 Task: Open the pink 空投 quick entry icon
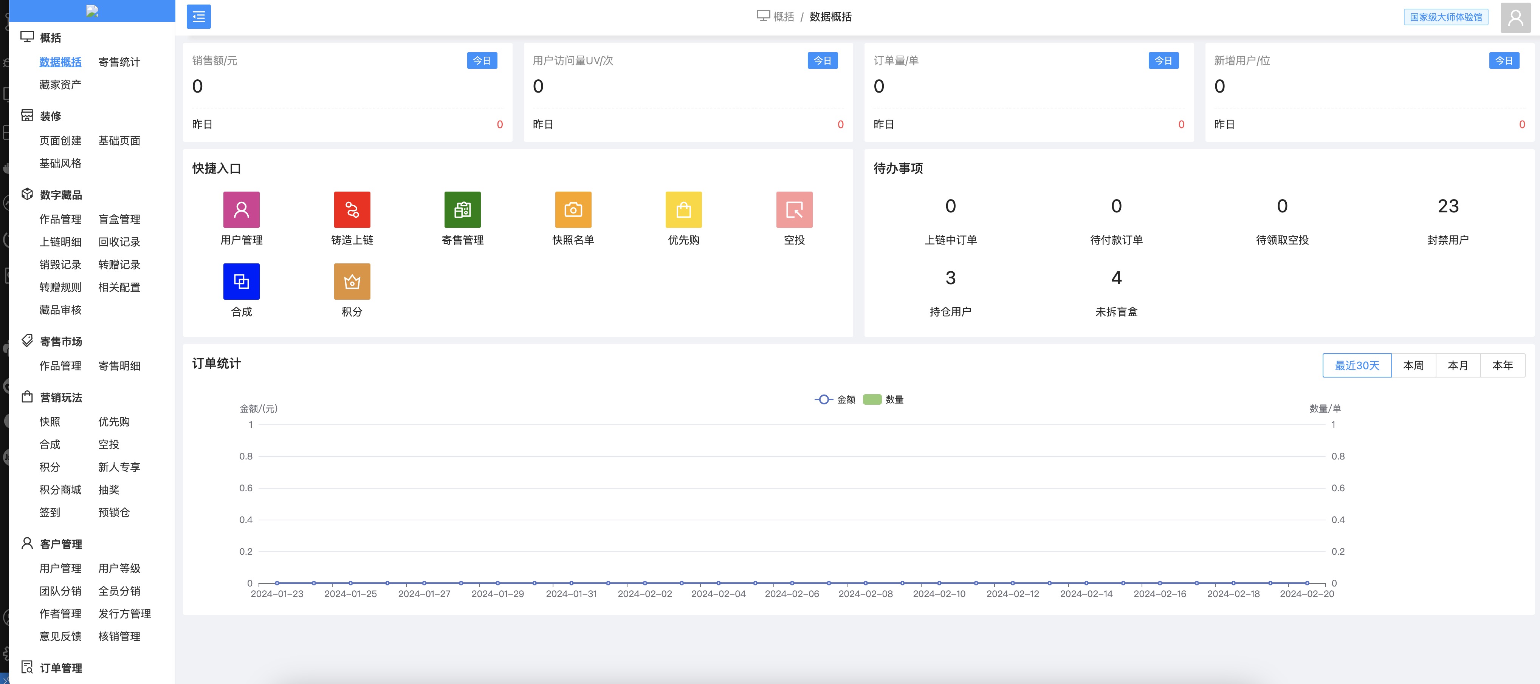(795, 209)
